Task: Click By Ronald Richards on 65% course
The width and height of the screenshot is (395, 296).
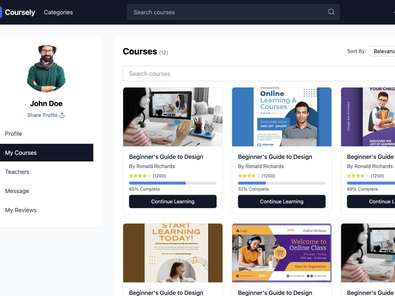Action: pyautogui.click(x=152, y=166)
